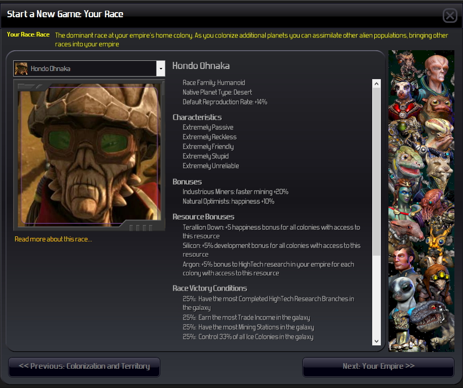Click the 'Characteristics' heading
Viewport: 463px width, 388px height.
coord(197,117)
